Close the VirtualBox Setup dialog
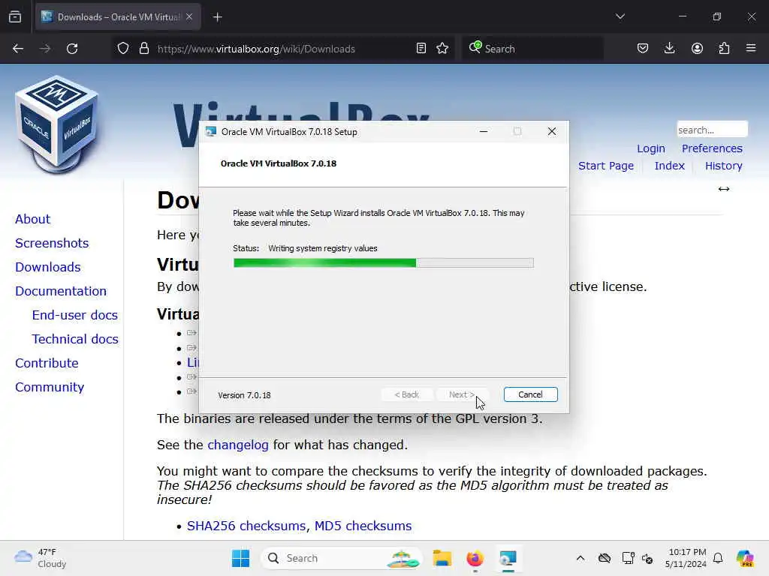 click(x=552, y=131)
